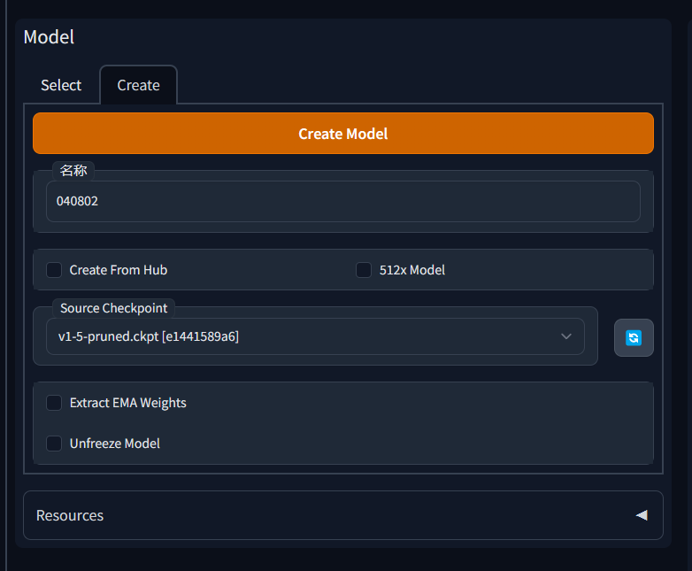Select the v1-5-pruned.ckpt checkpoint combo box

(315, 336)
